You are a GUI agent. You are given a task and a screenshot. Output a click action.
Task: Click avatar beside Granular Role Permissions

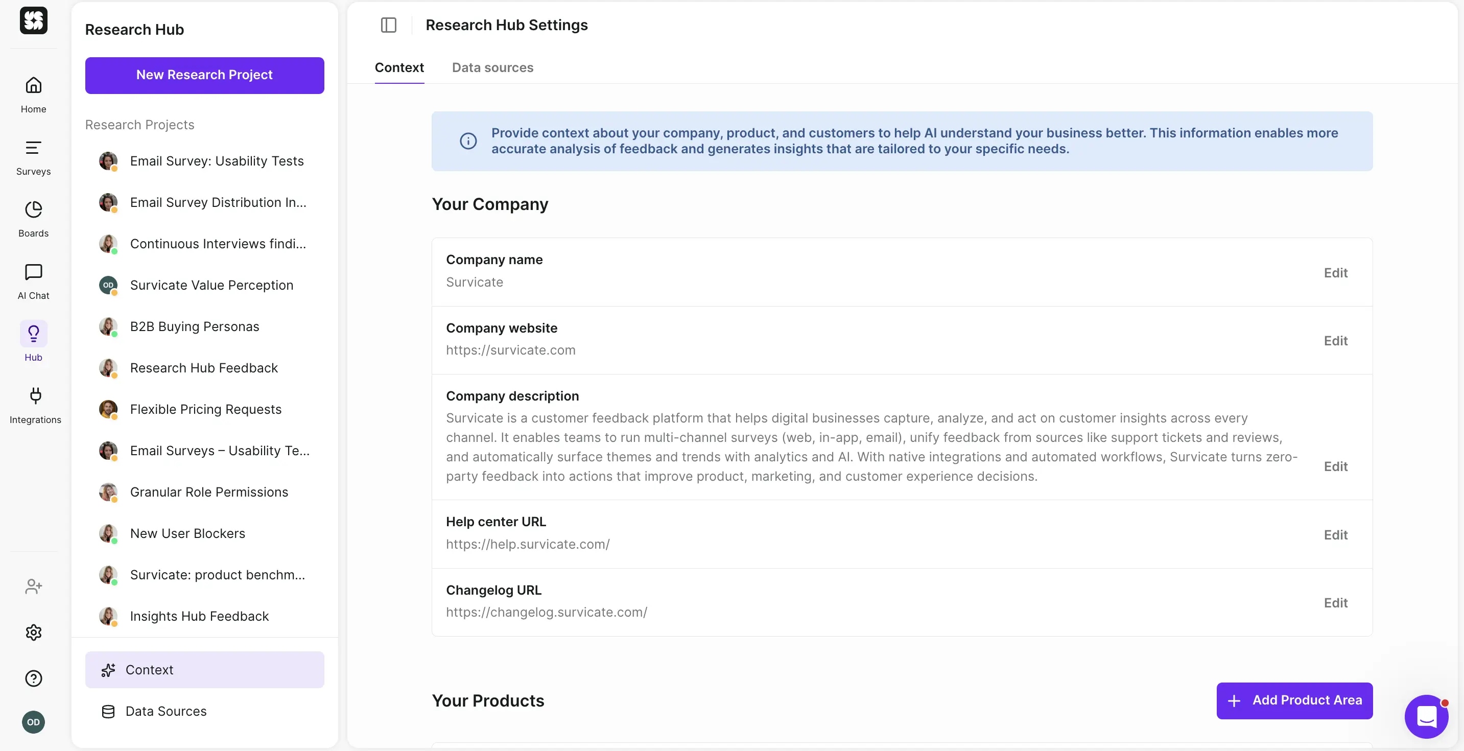click(108, 492)
